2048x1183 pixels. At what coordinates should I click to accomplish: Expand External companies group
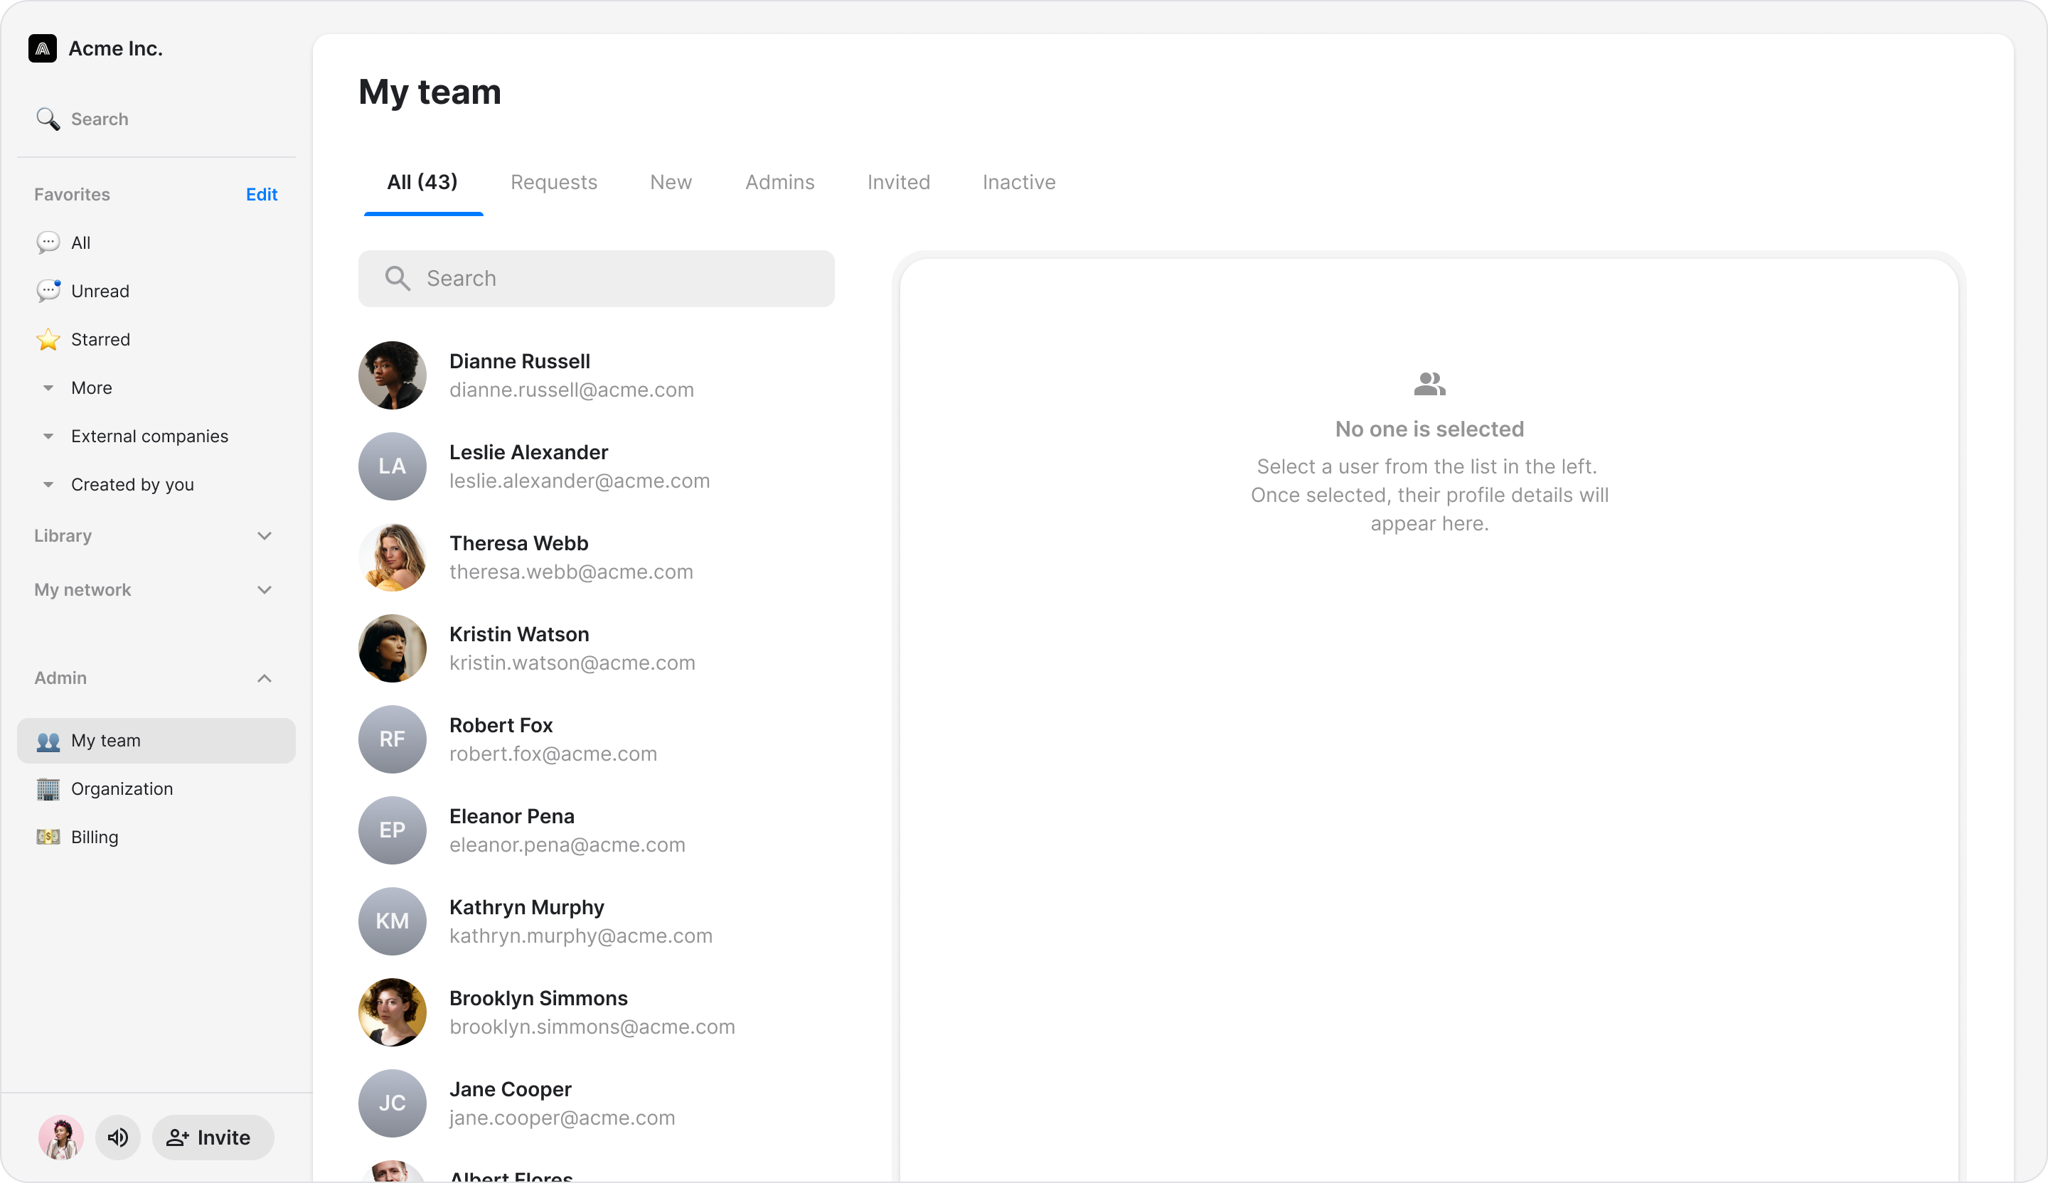(x=48, y=437)
